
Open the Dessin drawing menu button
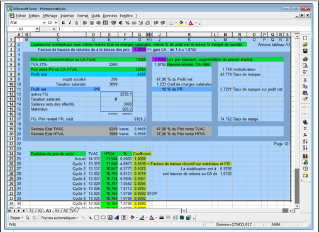pos(16,218)
